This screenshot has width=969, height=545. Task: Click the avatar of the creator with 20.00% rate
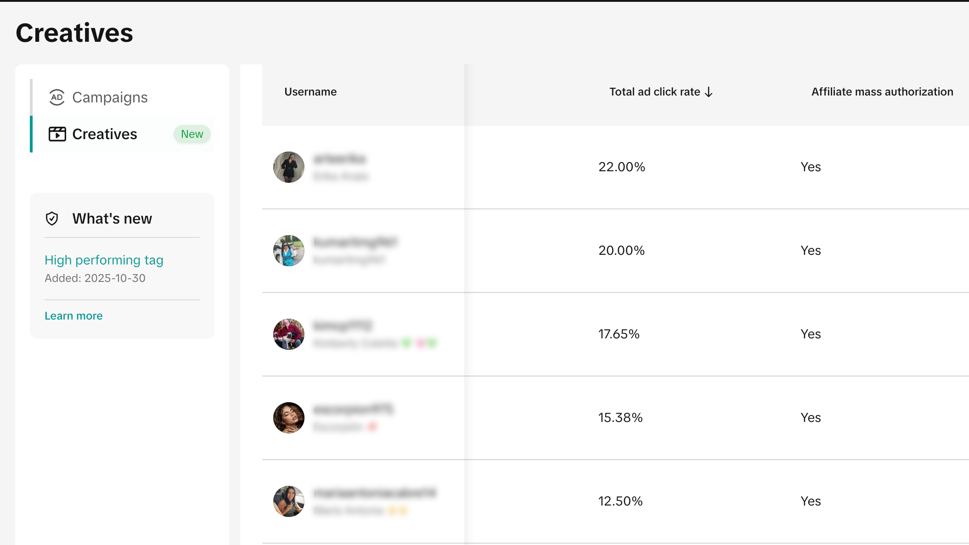pyautogui.click(x=288, y=251)
